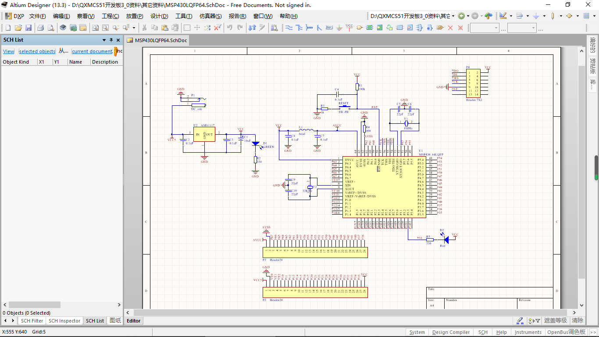Click the undo arrow icon
The width and height of the screenshot is (599, 337).
[x=229, y=28]
